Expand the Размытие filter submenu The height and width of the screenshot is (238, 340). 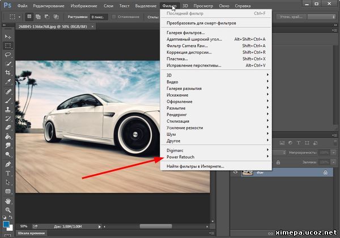(176, 107)
